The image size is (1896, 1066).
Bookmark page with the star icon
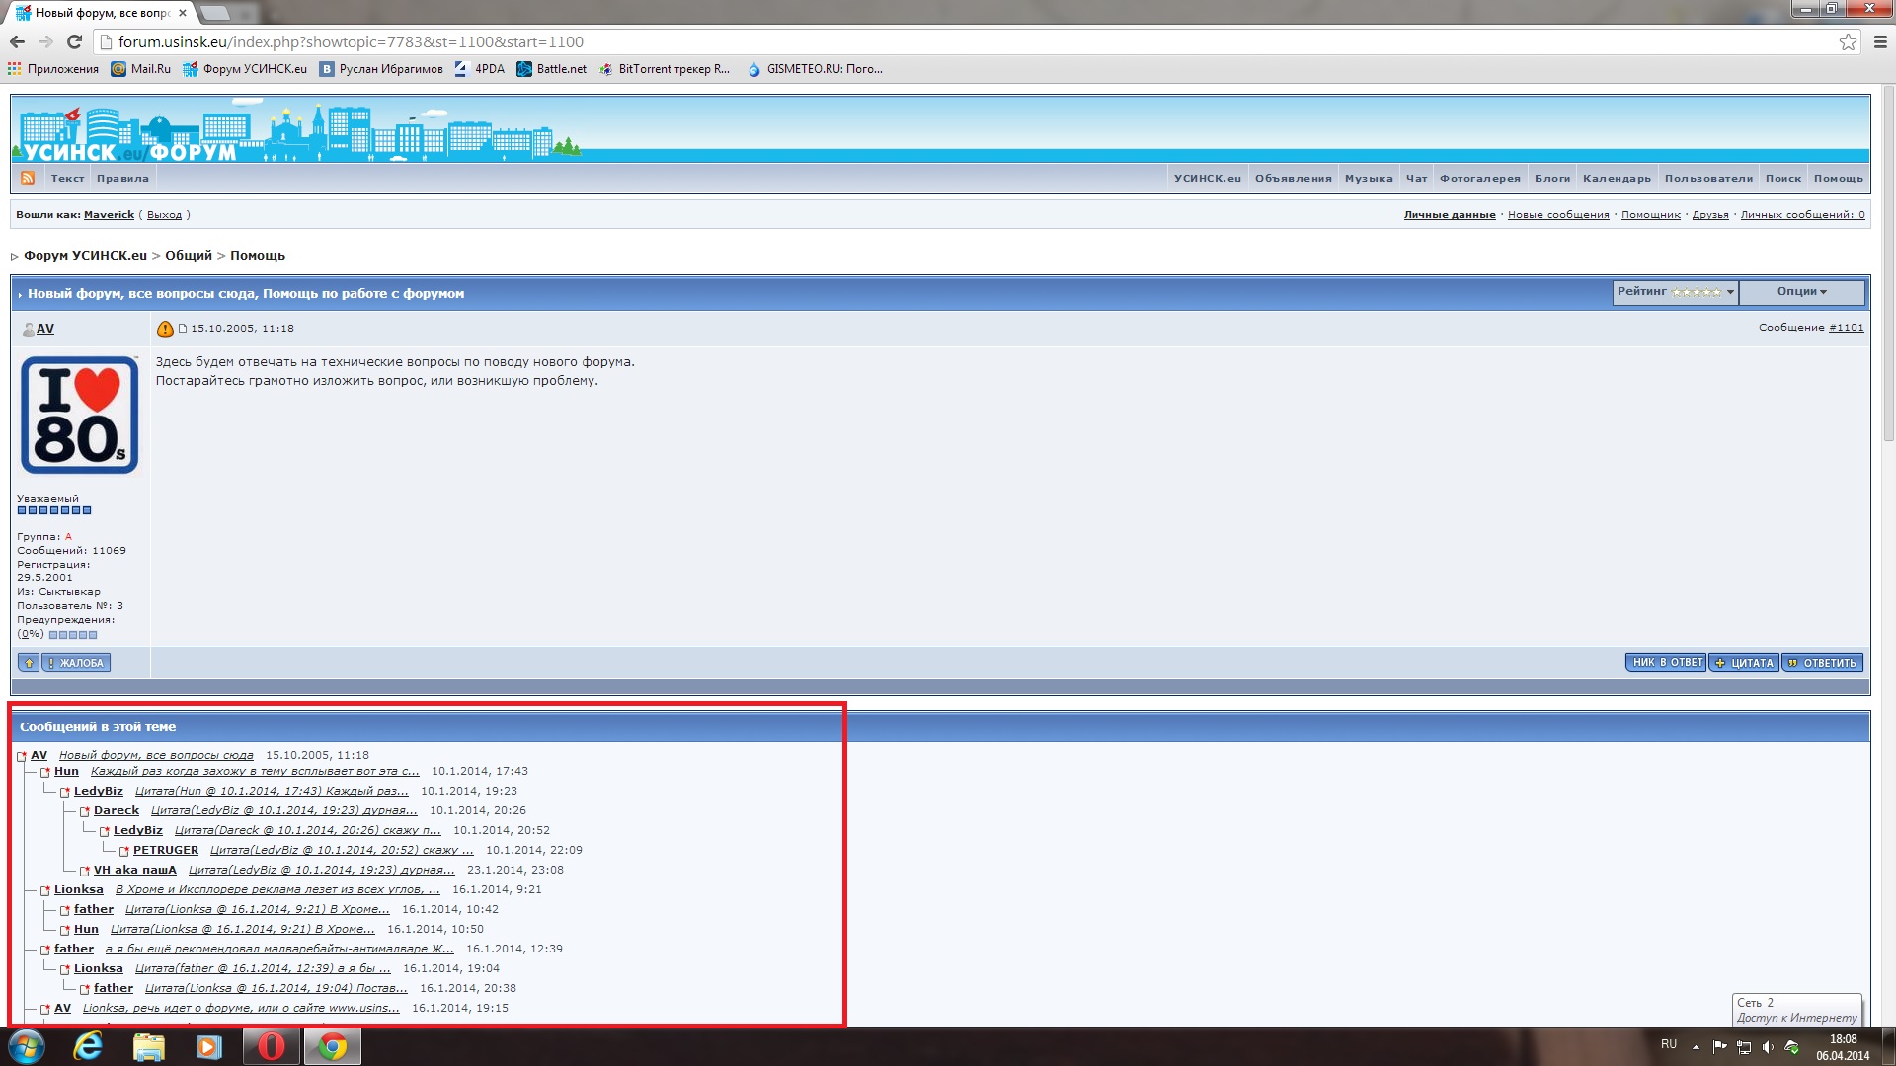(x=1848, y=41)
